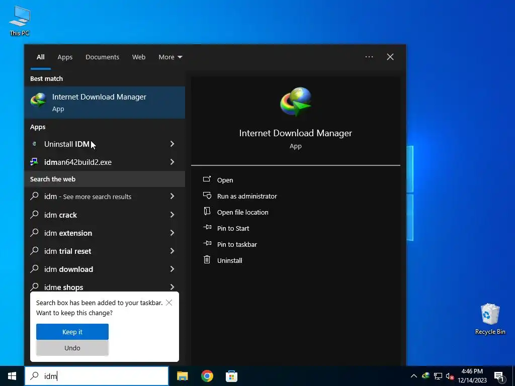Screen dimensions: 515x386
Task: Click the IDM icon in system tray
Action: coord(426,375)
